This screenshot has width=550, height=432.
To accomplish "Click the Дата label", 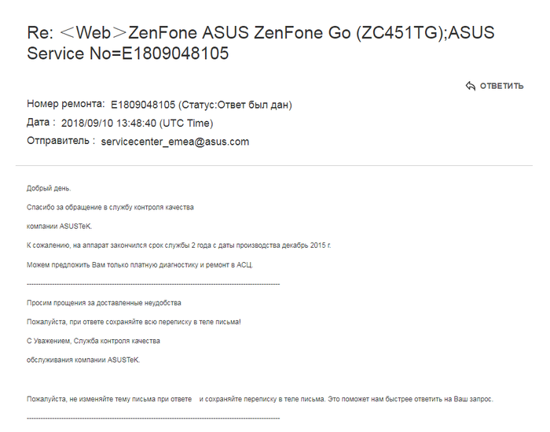I will click(x=41, y=123).
